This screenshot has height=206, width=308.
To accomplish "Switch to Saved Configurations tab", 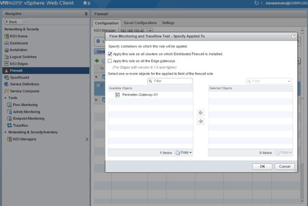I will click(140, 23).
